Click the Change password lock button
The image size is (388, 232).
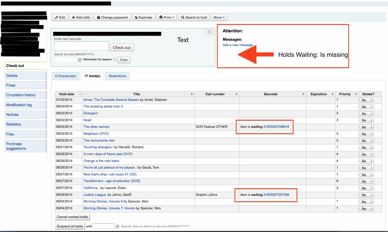coord(112,17)
